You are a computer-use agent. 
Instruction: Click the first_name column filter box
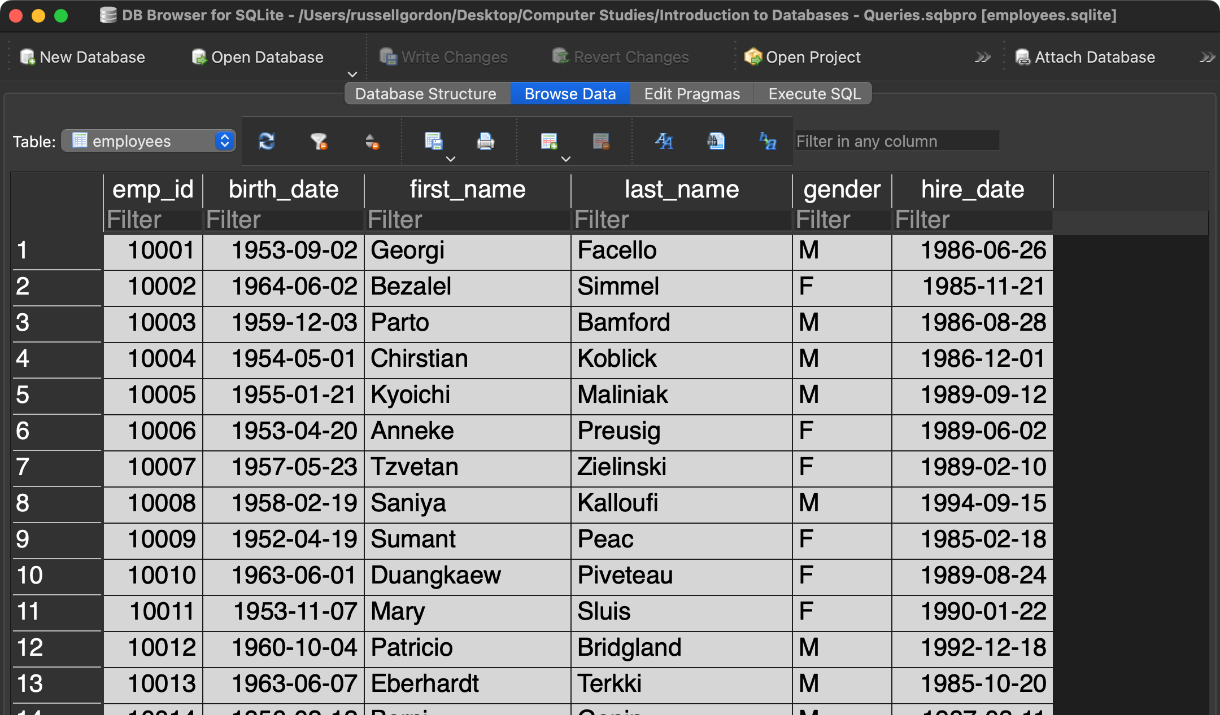coord(467,220)
